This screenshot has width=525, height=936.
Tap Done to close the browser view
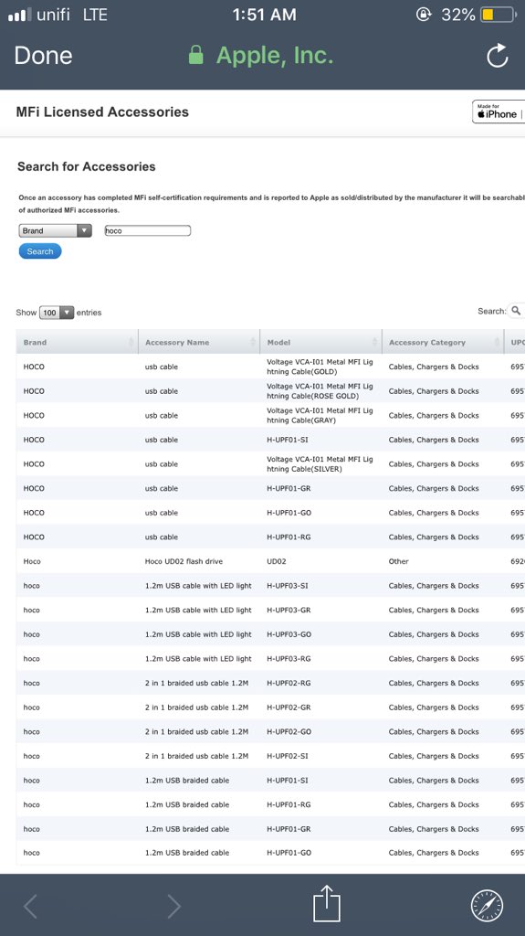(x=43, y=56)
